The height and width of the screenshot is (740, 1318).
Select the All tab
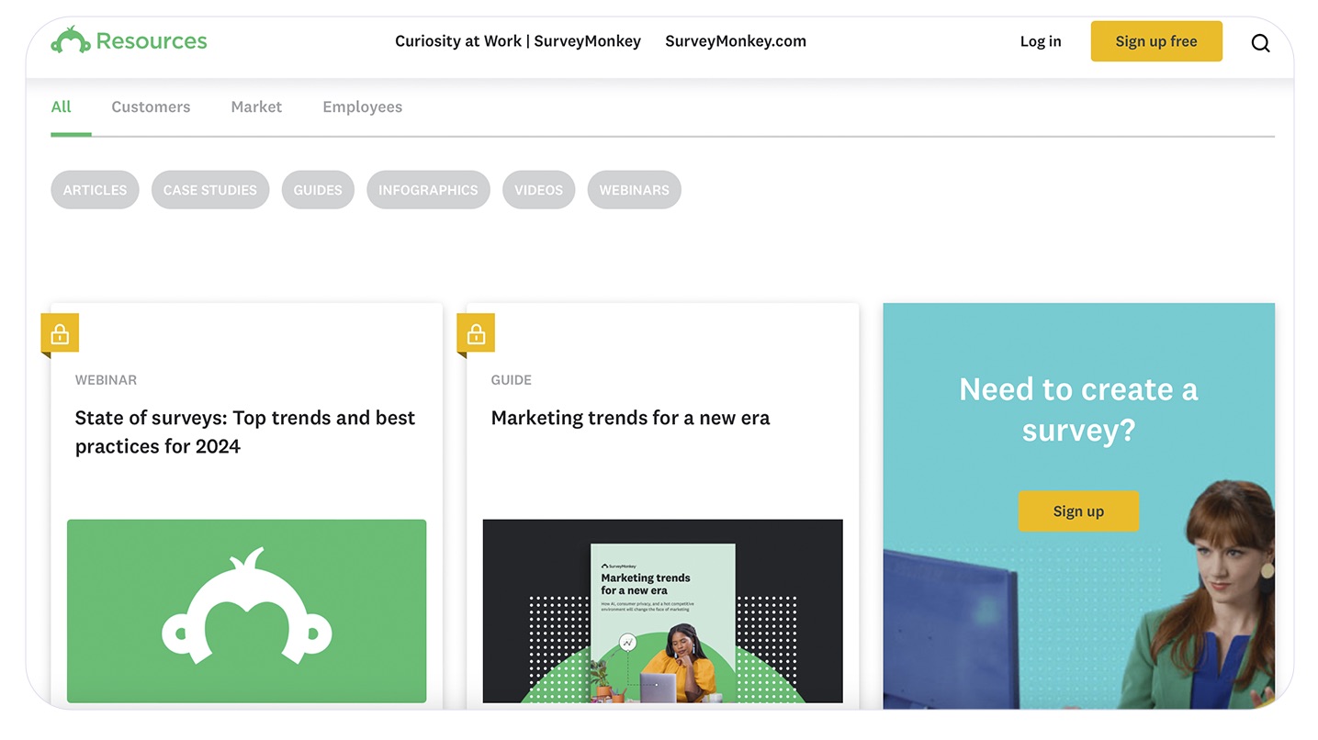point(62,107)
